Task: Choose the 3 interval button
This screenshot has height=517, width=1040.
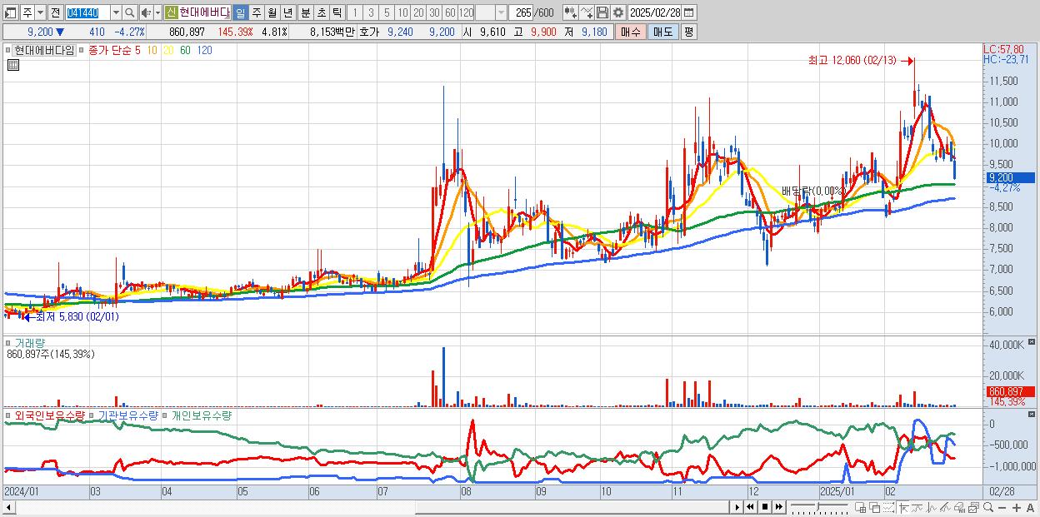Action: [371, 12]
